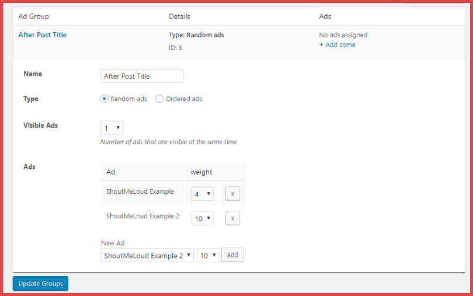Click the 'ShoutMeLoud Example 2' table cell
Screen dimensions: 473x296
point(142,218)
